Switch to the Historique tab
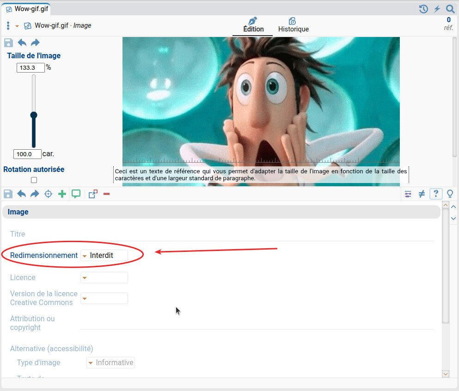The height and width of the screenshot is (391, 459). 293,25
